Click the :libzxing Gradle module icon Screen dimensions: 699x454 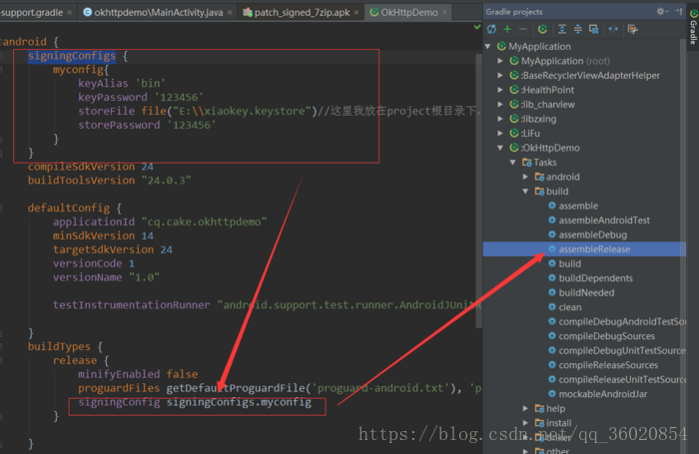pos(514,119)
